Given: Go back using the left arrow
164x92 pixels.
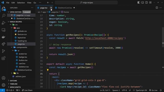Looking at the screenshot, I should 48,3.
